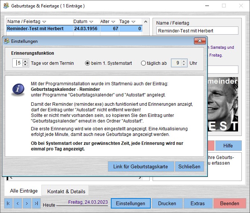Image resolution: width=250 pixels, height=213 pixels.
Task: Click the Tage cell showing 0
Action: tap(131, 29)
